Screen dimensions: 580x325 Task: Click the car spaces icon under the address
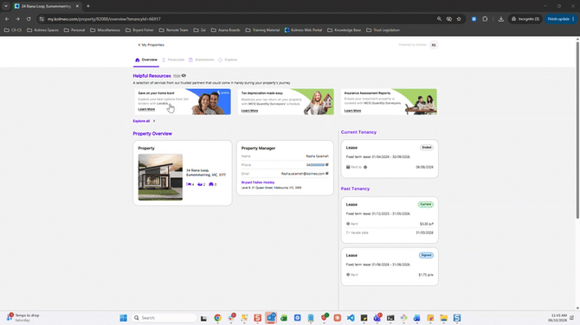click(211, 184)
